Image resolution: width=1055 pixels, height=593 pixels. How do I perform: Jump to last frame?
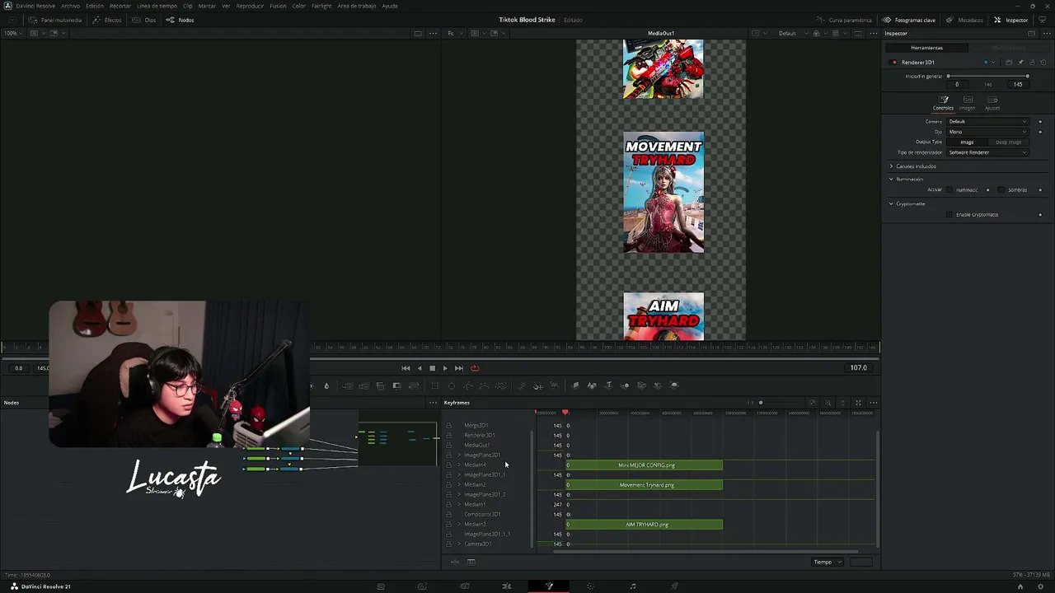[459, 368]
